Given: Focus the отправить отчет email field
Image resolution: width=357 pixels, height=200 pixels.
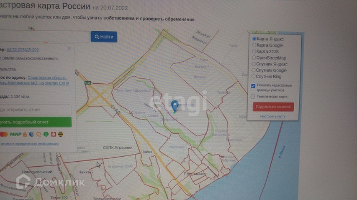Looking at the screenshot, I should pos(35,110).
